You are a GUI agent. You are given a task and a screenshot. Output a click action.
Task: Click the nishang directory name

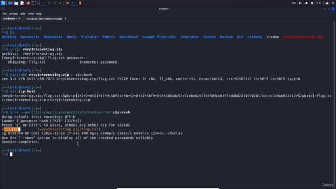[255, 37]
